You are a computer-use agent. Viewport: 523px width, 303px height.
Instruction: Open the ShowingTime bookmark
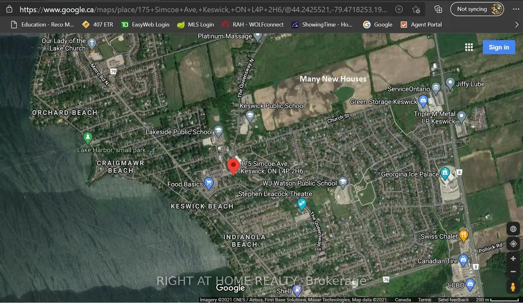(322, 24)
